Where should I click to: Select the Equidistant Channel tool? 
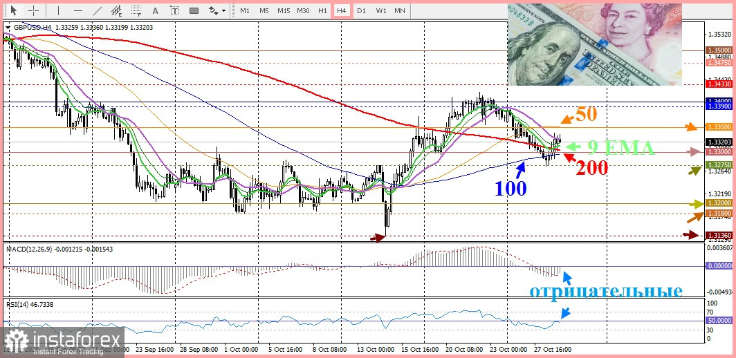tap(116, 10)
